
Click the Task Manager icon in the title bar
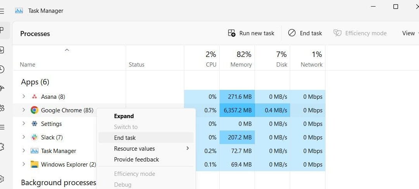tap(19, 11)
